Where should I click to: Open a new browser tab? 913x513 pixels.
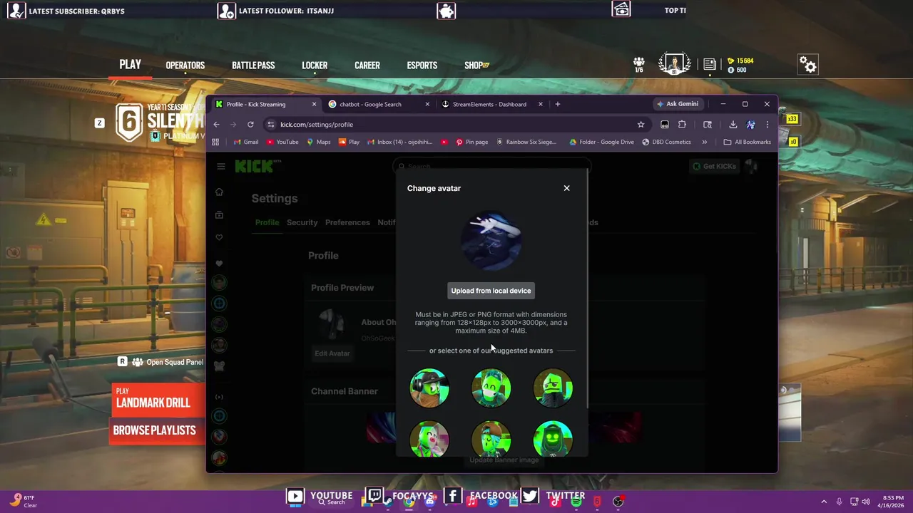[x=558, y=104]
